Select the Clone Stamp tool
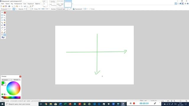 [2, 32]
